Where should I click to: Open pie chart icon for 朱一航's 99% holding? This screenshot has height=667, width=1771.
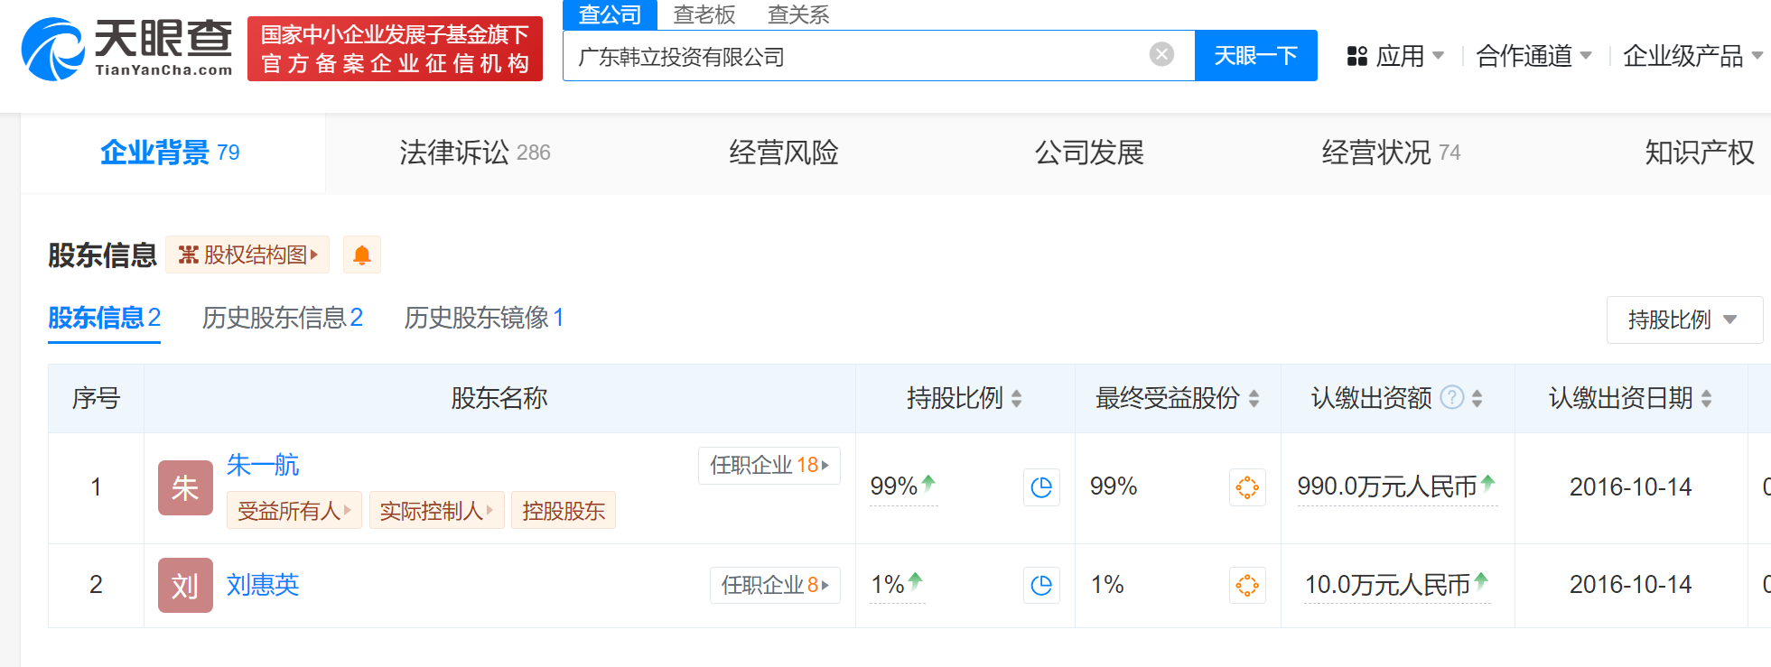click(x=1041, y=487)
